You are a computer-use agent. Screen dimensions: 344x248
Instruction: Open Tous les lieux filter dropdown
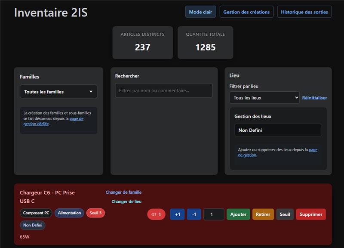click(x=264, y=98)
